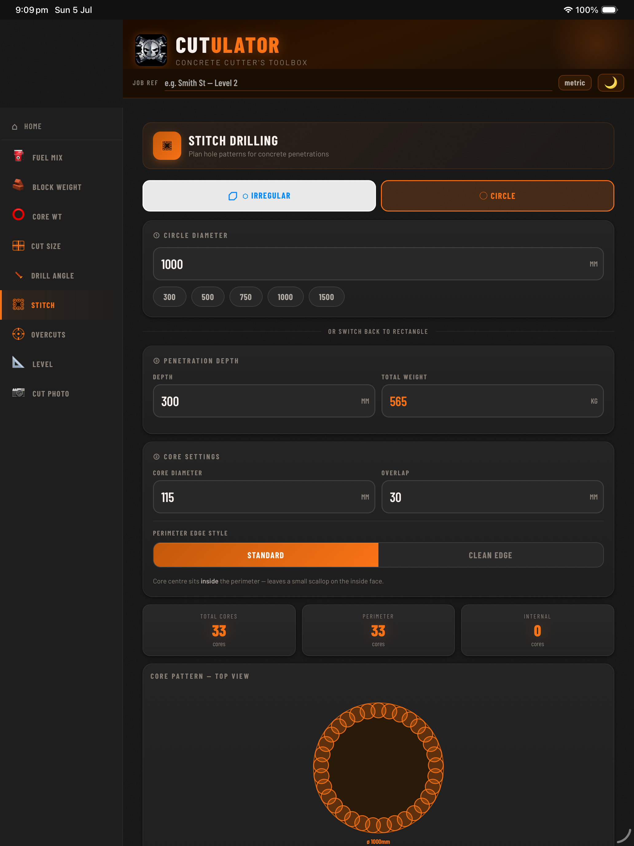Click the Wi-Fi status icon
This screenshot has height=846, width=634.
click(x=568, y=10)
